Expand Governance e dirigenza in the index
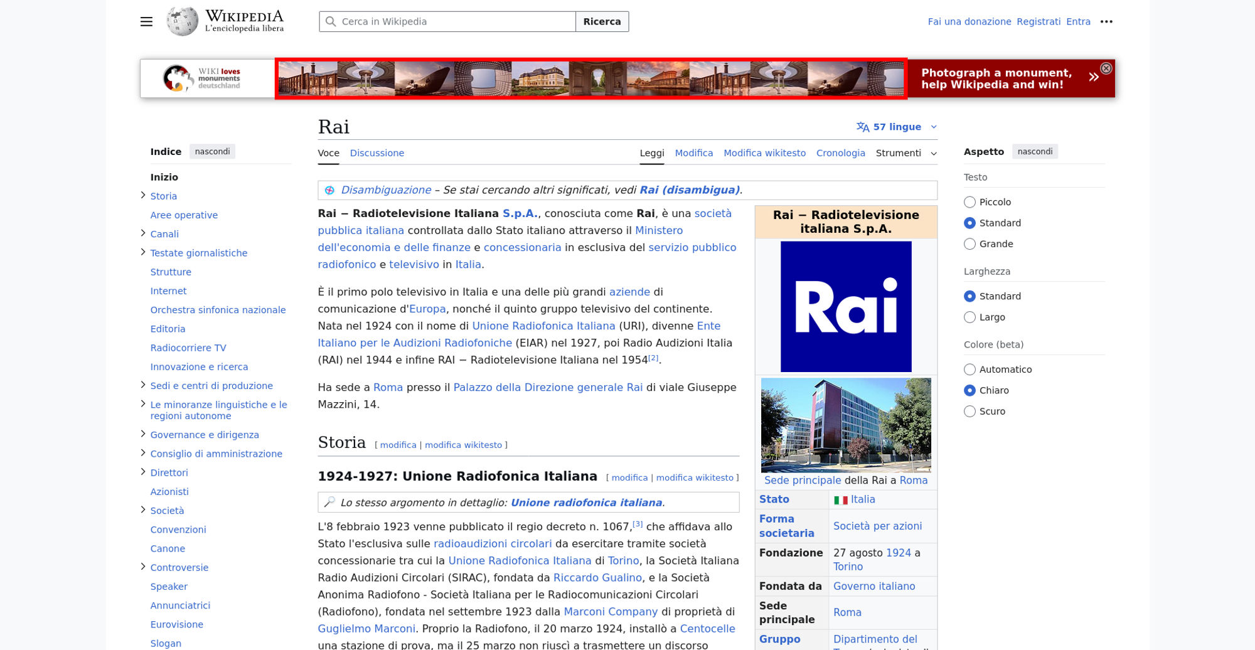1255x650 pixels. (x=143, y=434)
